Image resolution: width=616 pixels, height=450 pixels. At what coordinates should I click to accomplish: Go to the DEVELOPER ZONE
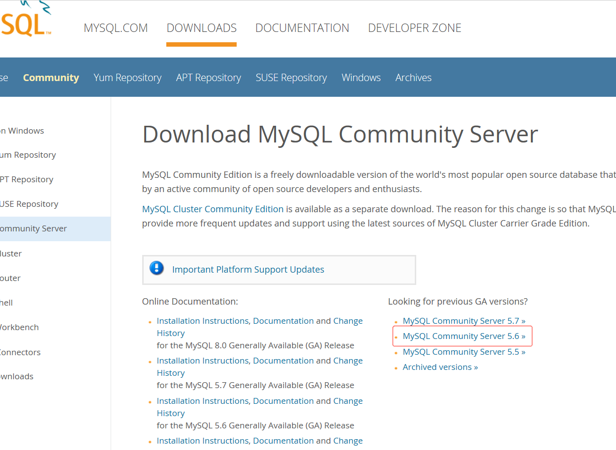(414, 28)
